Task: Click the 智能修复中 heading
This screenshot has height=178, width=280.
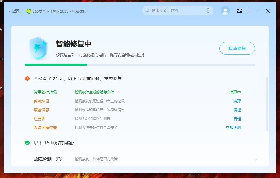Action: tap(74, 44)
